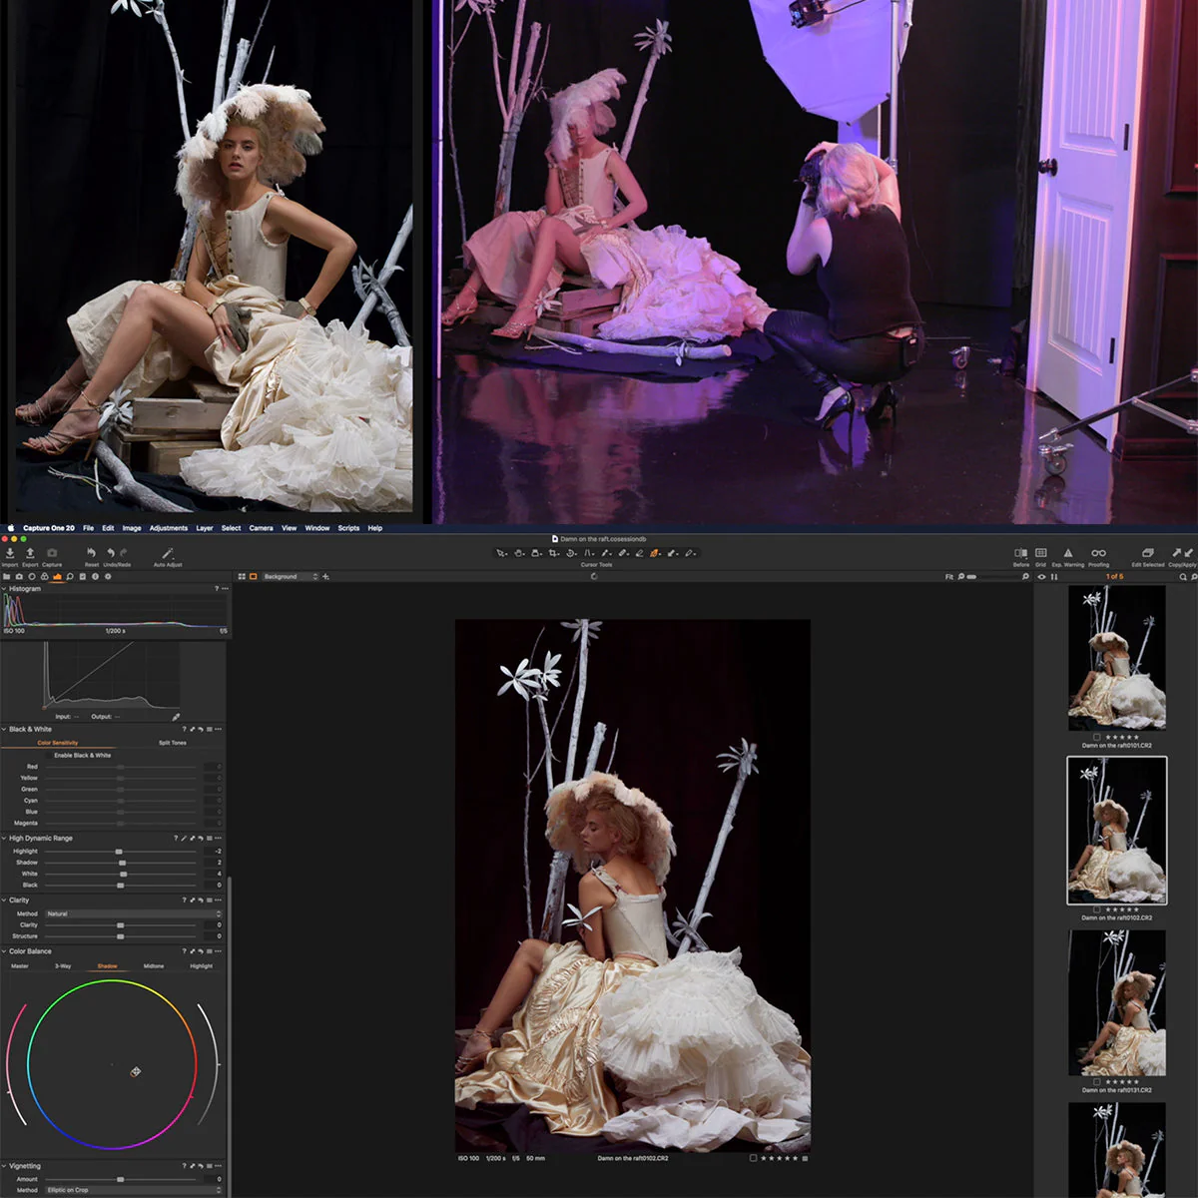Toggle the Exposure Warning
The height and width of the screenshot is (1198, 1198).
[1069, 554]
